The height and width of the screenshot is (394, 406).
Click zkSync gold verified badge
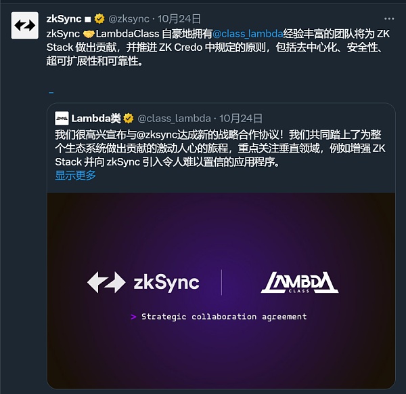click(99, 19)
